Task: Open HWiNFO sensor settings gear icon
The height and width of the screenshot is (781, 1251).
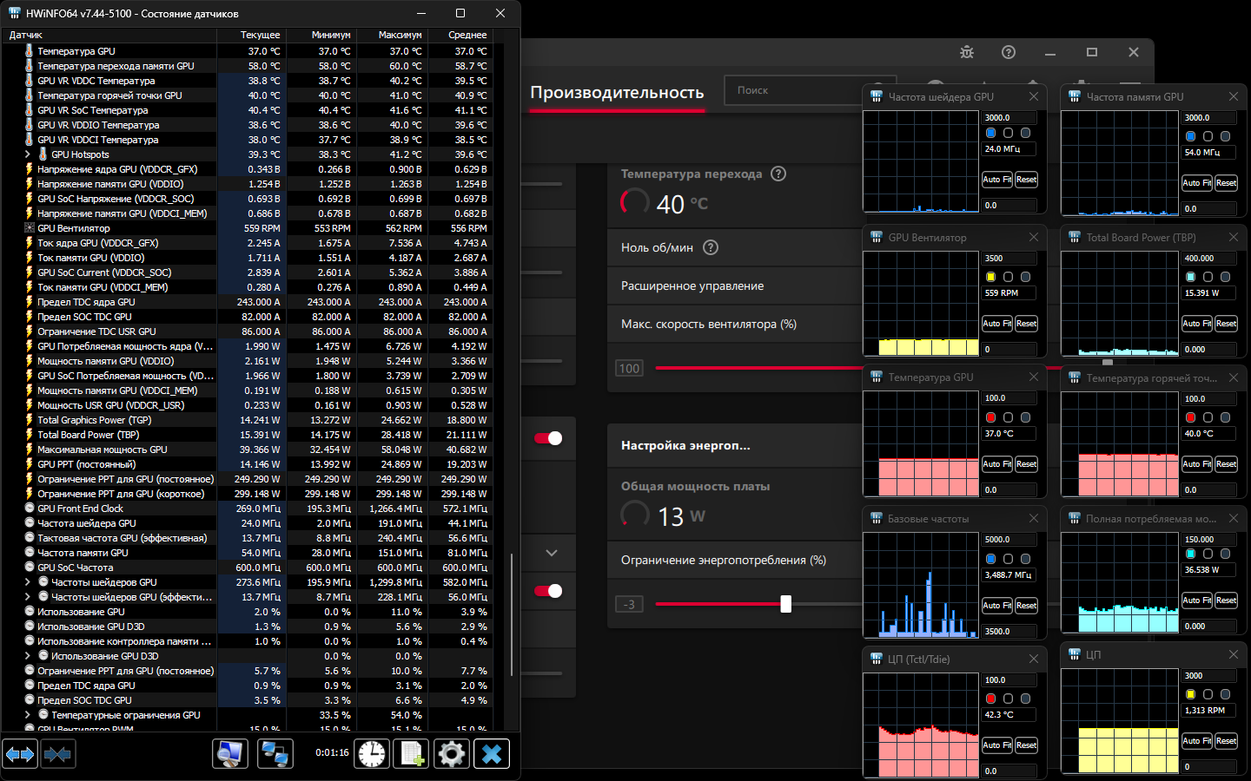Action: pyautogui.click(x=452, y=754)
